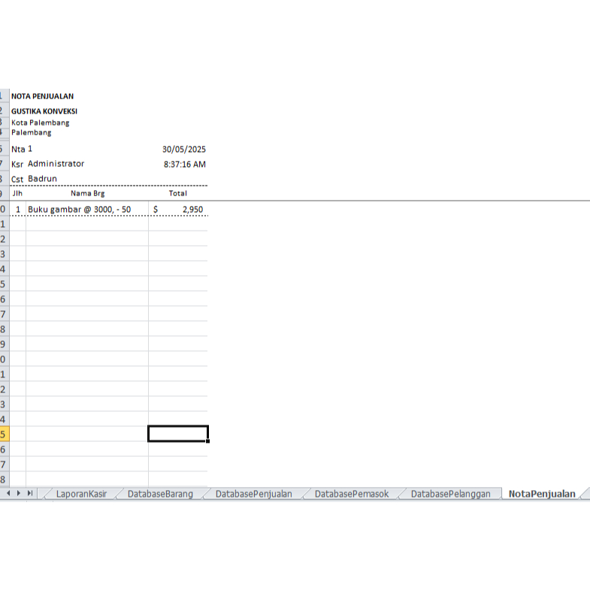Select the time cell 8:37:16 AM
This screenshot has width=590, height=590.
point(184,164)
